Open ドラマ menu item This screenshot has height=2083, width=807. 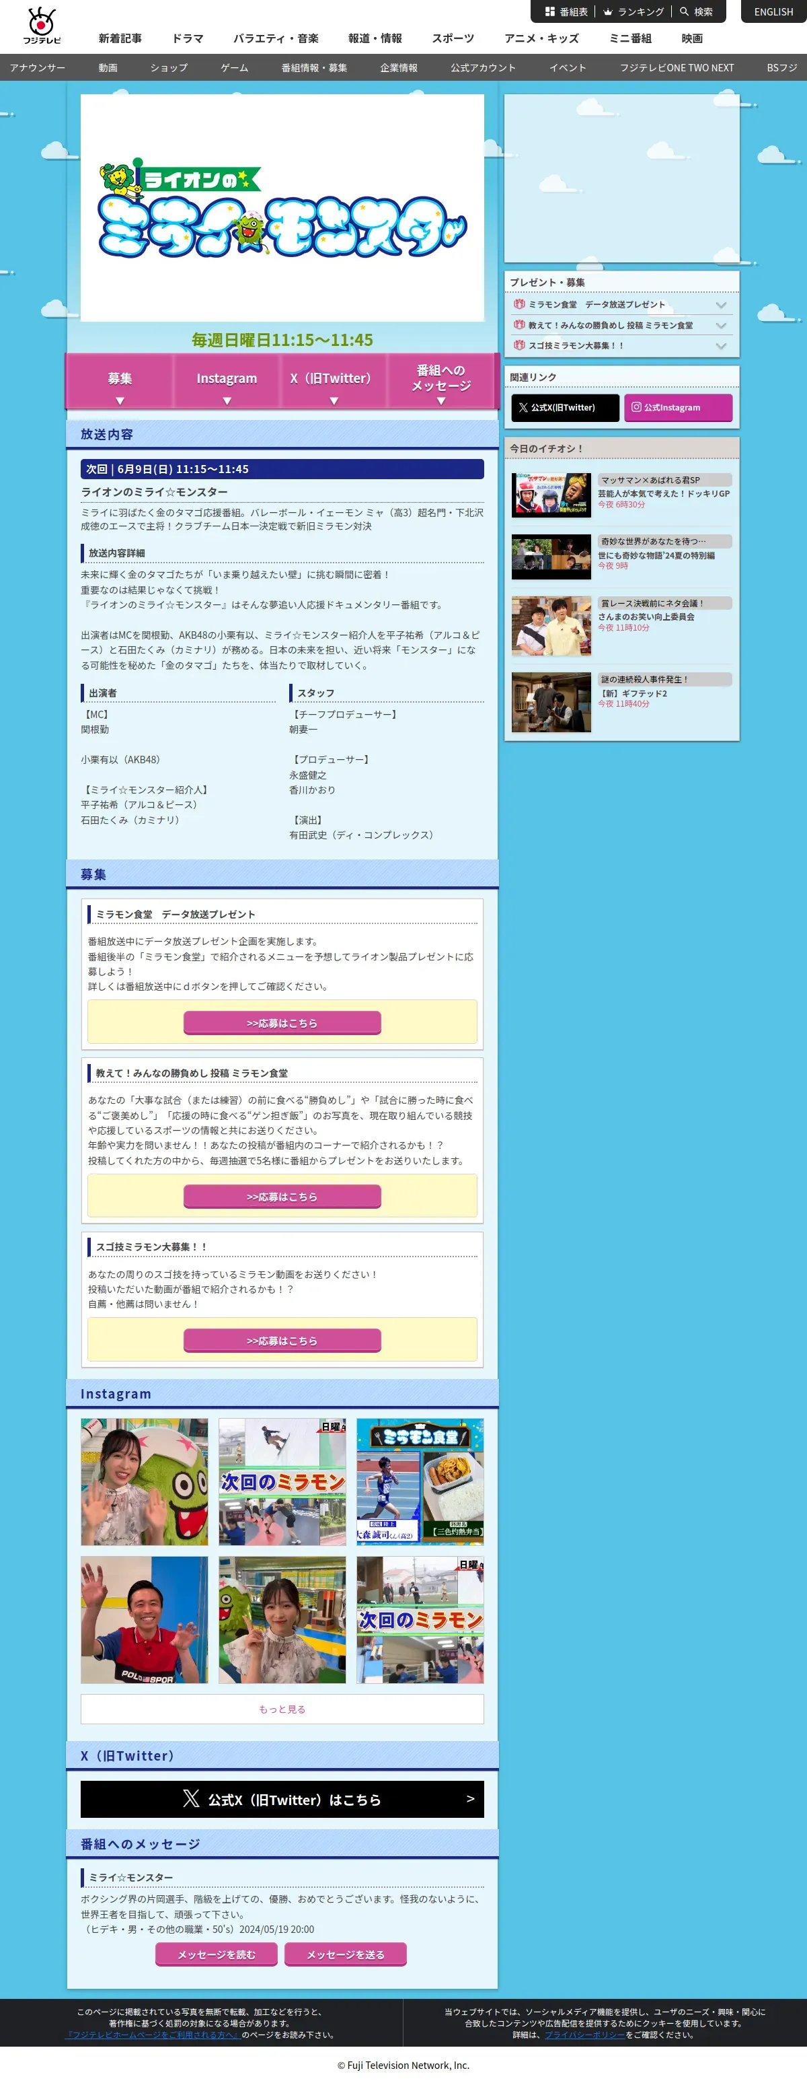(x=188, y=38)
